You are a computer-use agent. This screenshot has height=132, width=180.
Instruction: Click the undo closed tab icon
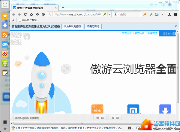coord(37,14)
